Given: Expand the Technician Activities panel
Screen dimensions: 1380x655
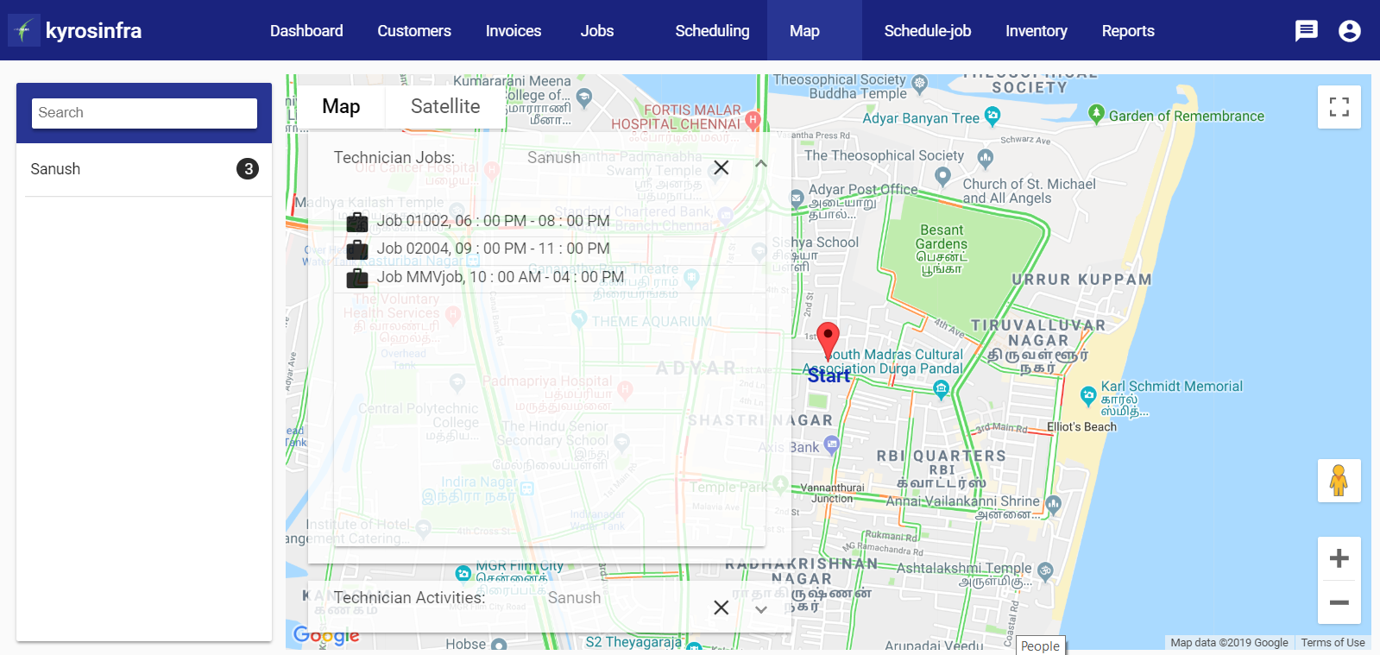Looking at the screenshot, I should 761,609.
